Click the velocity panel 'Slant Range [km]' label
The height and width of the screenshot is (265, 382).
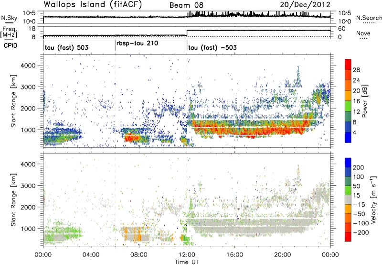[13, 200]
